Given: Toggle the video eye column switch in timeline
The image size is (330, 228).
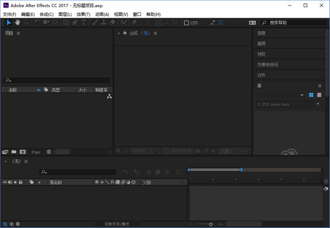Looking at the screenshot, I should 5,182.
